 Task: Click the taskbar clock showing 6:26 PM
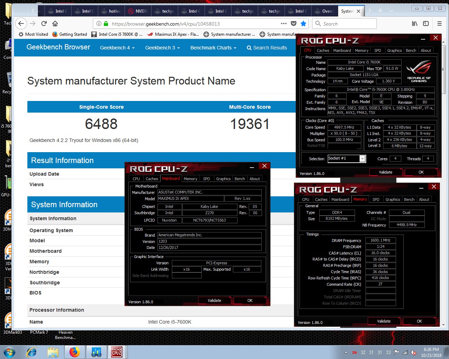[431, 352]
